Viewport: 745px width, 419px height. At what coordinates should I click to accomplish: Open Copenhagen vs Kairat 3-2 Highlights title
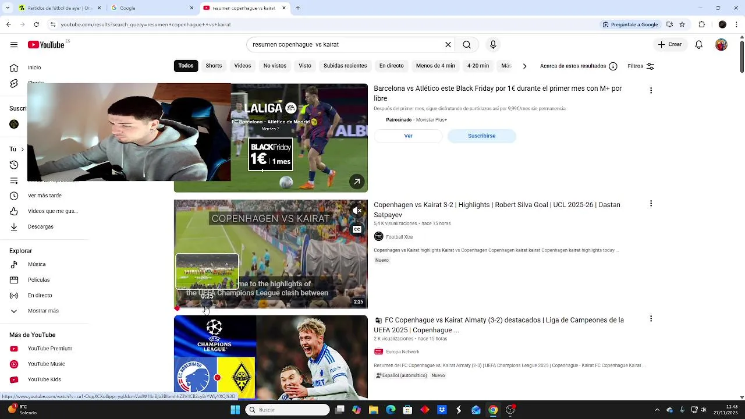pyautogui.click(x=497, y=210)
